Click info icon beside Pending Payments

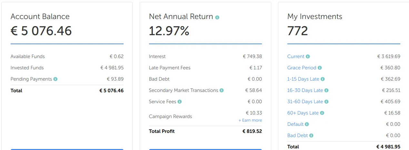click(x=55, y=79)
